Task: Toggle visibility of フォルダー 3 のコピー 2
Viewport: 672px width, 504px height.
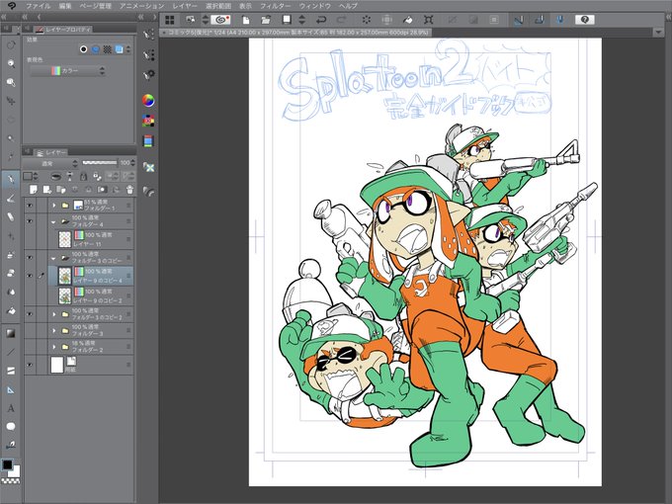Action: click(x=30, y=314)
